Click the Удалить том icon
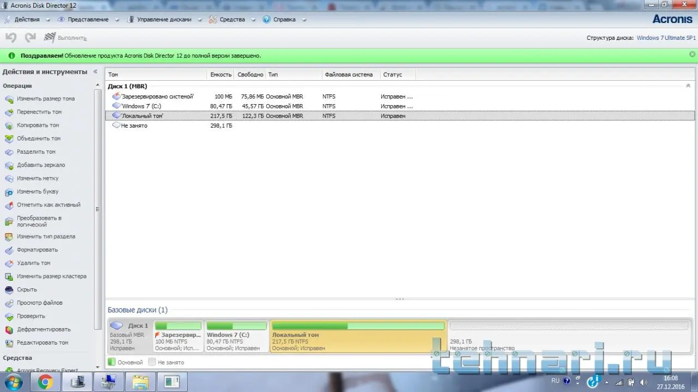Screen dimensions: 698x392 (x=9, y=263)
